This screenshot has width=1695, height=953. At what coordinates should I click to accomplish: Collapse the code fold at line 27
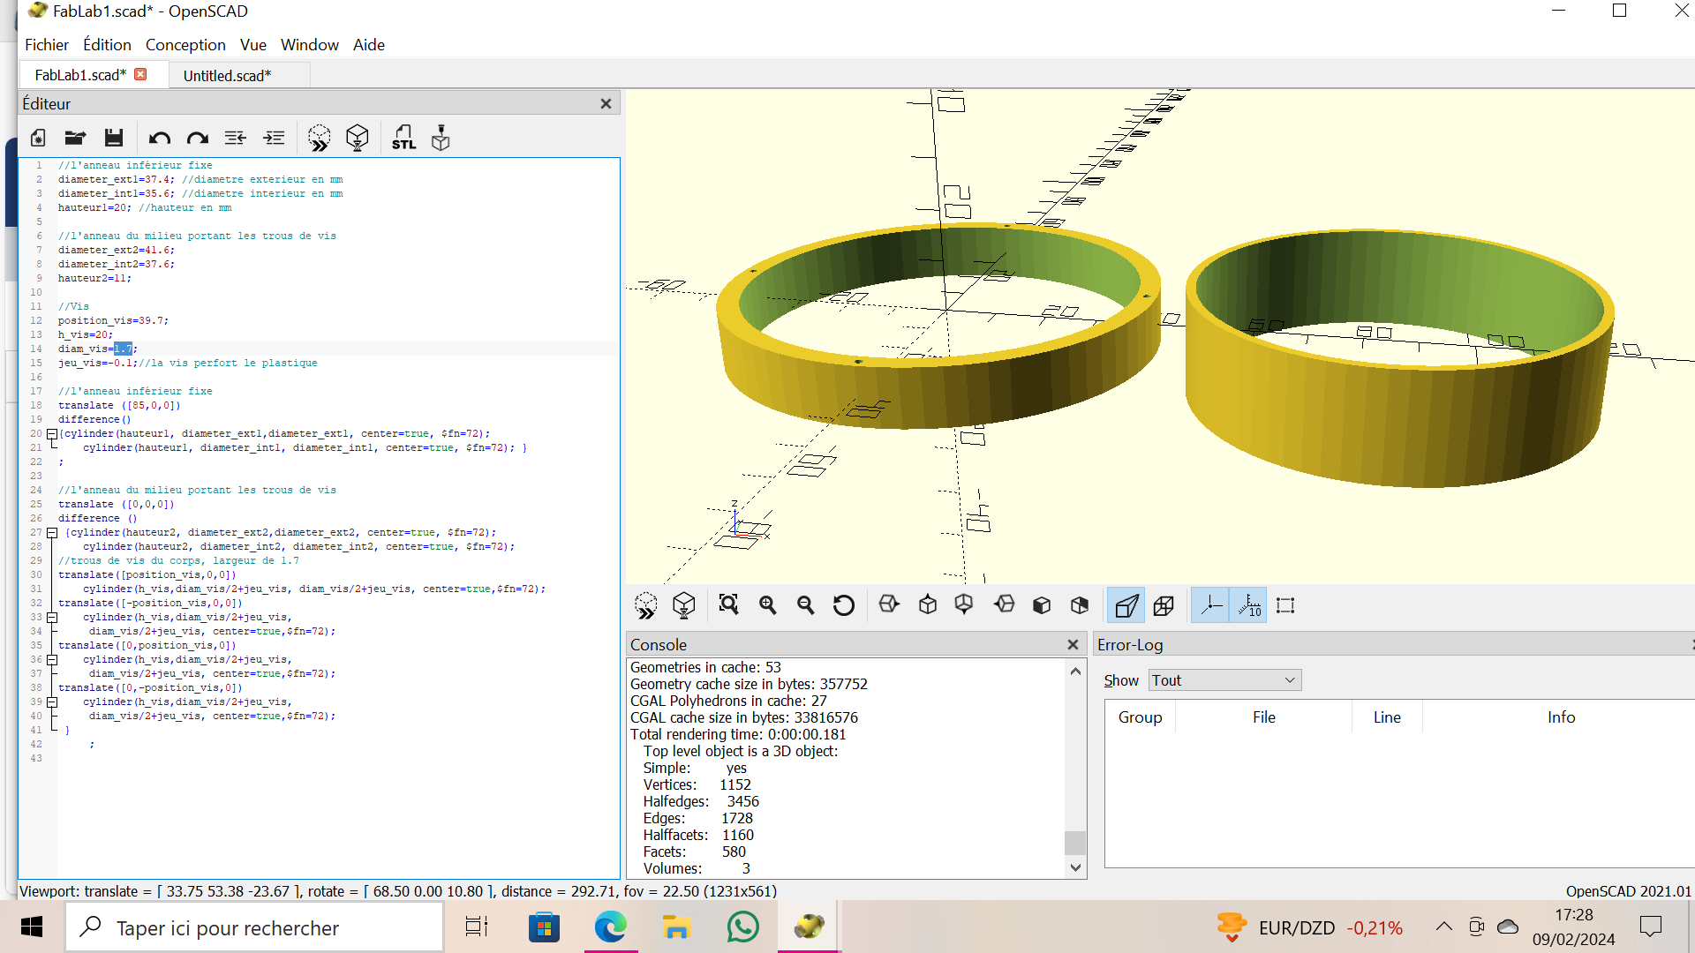pos(52,533)
